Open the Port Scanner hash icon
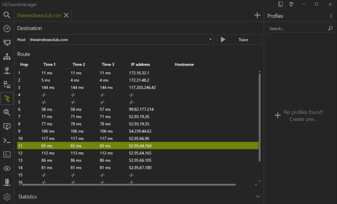The height and width of the screenshot is (204, 337). point(7,71)
